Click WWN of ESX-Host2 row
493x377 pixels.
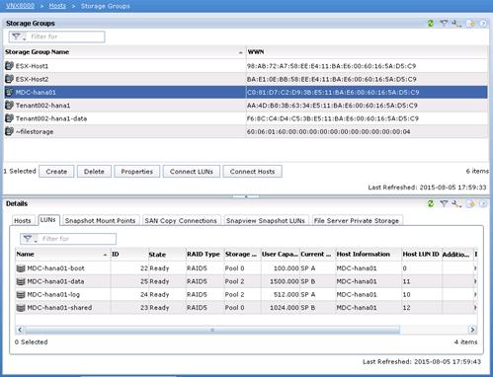click(332, 79)
